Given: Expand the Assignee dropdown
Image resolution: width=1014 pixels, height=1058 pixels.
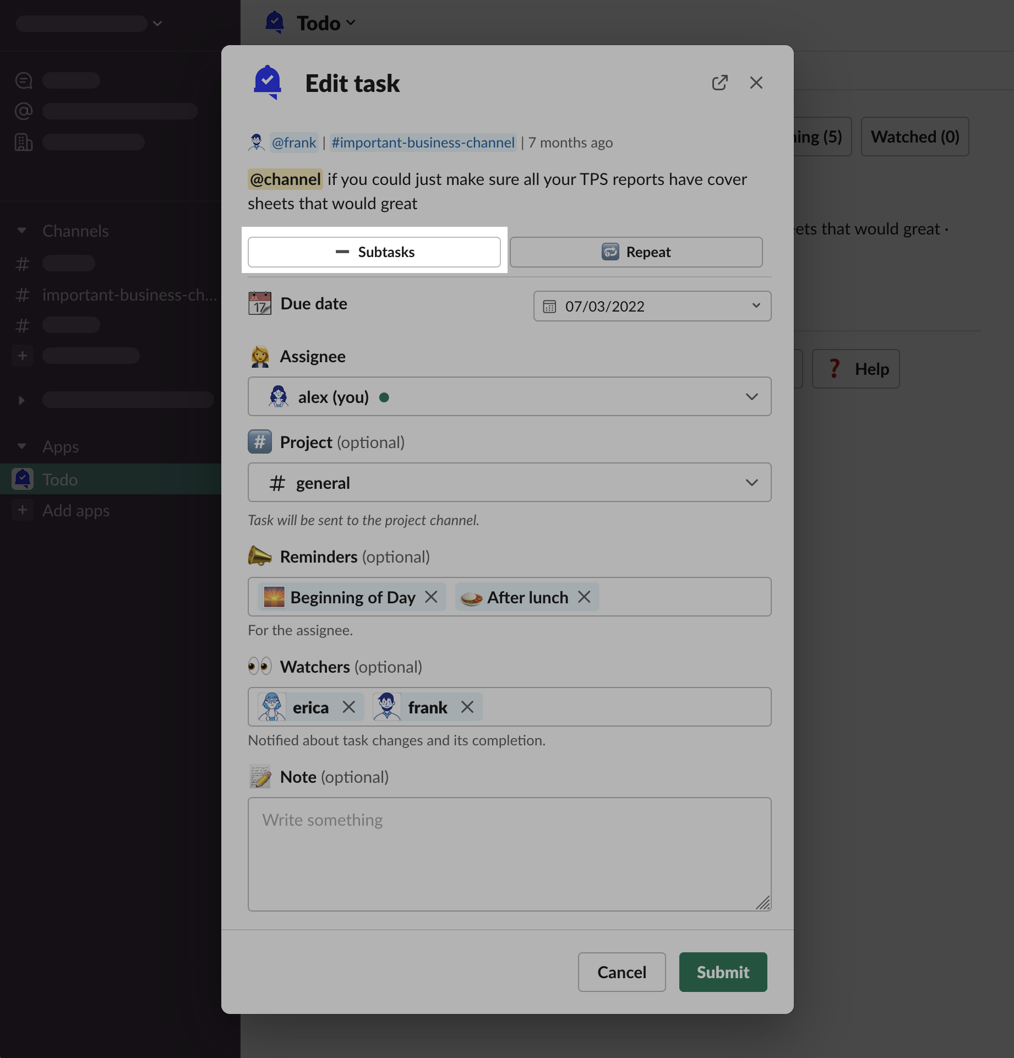Looking at the screenshot, I should 751,397.
